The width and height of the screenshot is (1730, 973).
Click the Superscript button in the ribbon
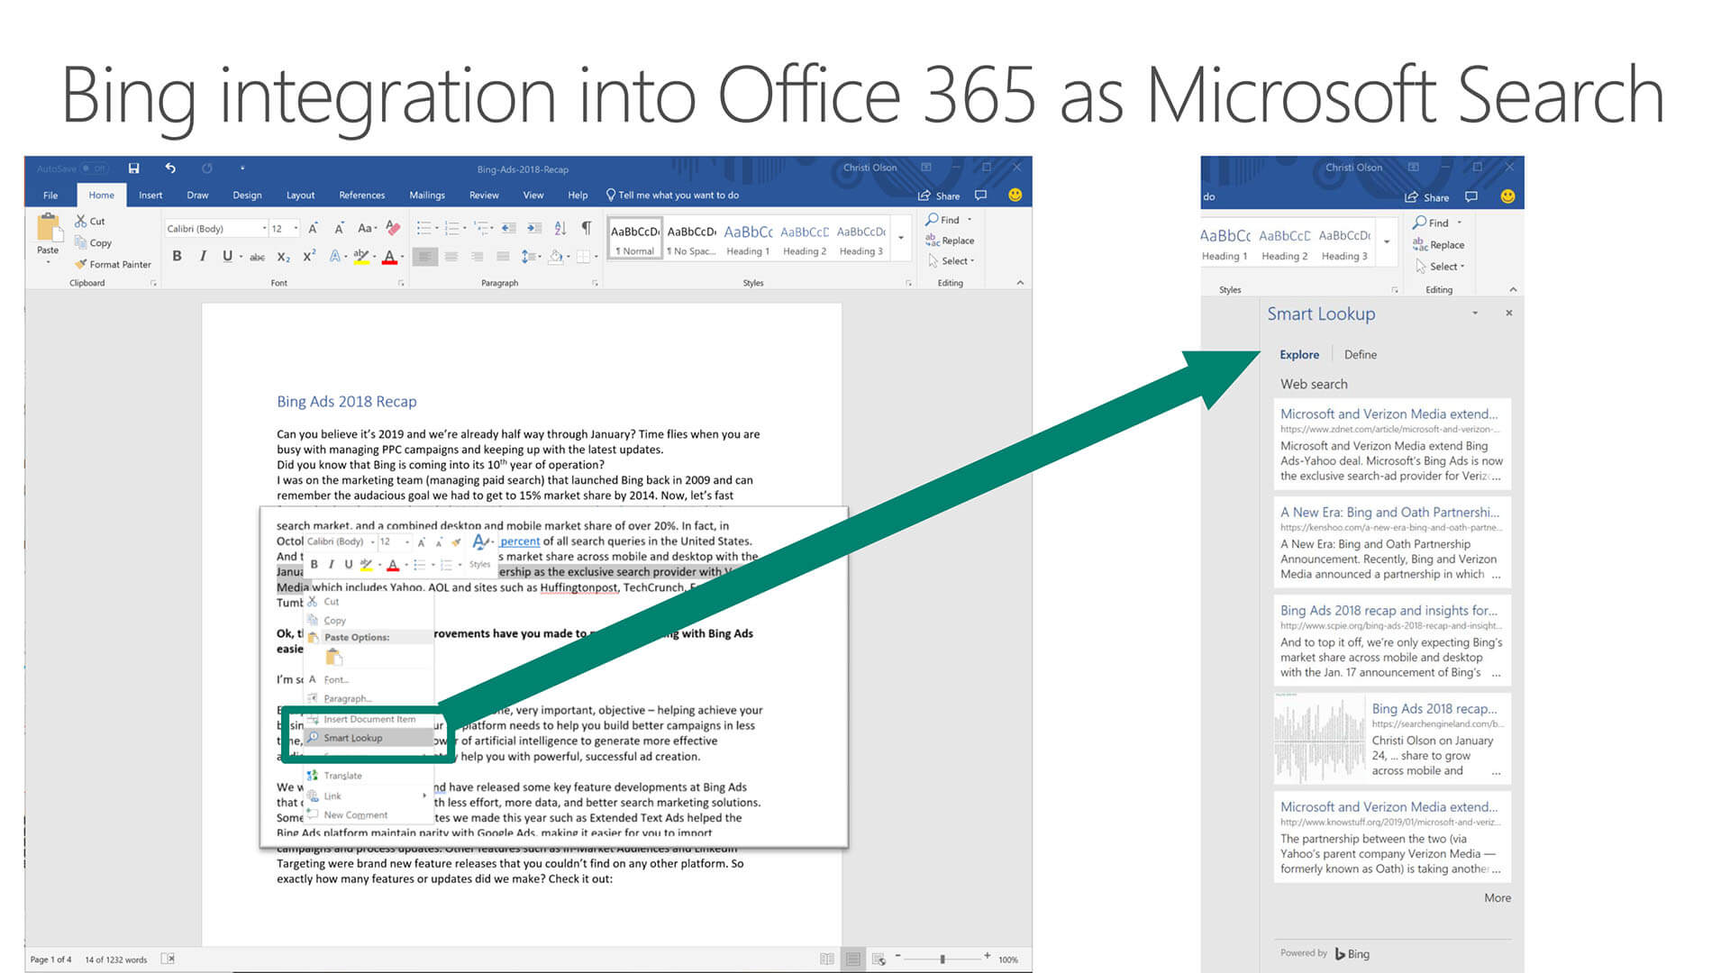click(308, 257)
